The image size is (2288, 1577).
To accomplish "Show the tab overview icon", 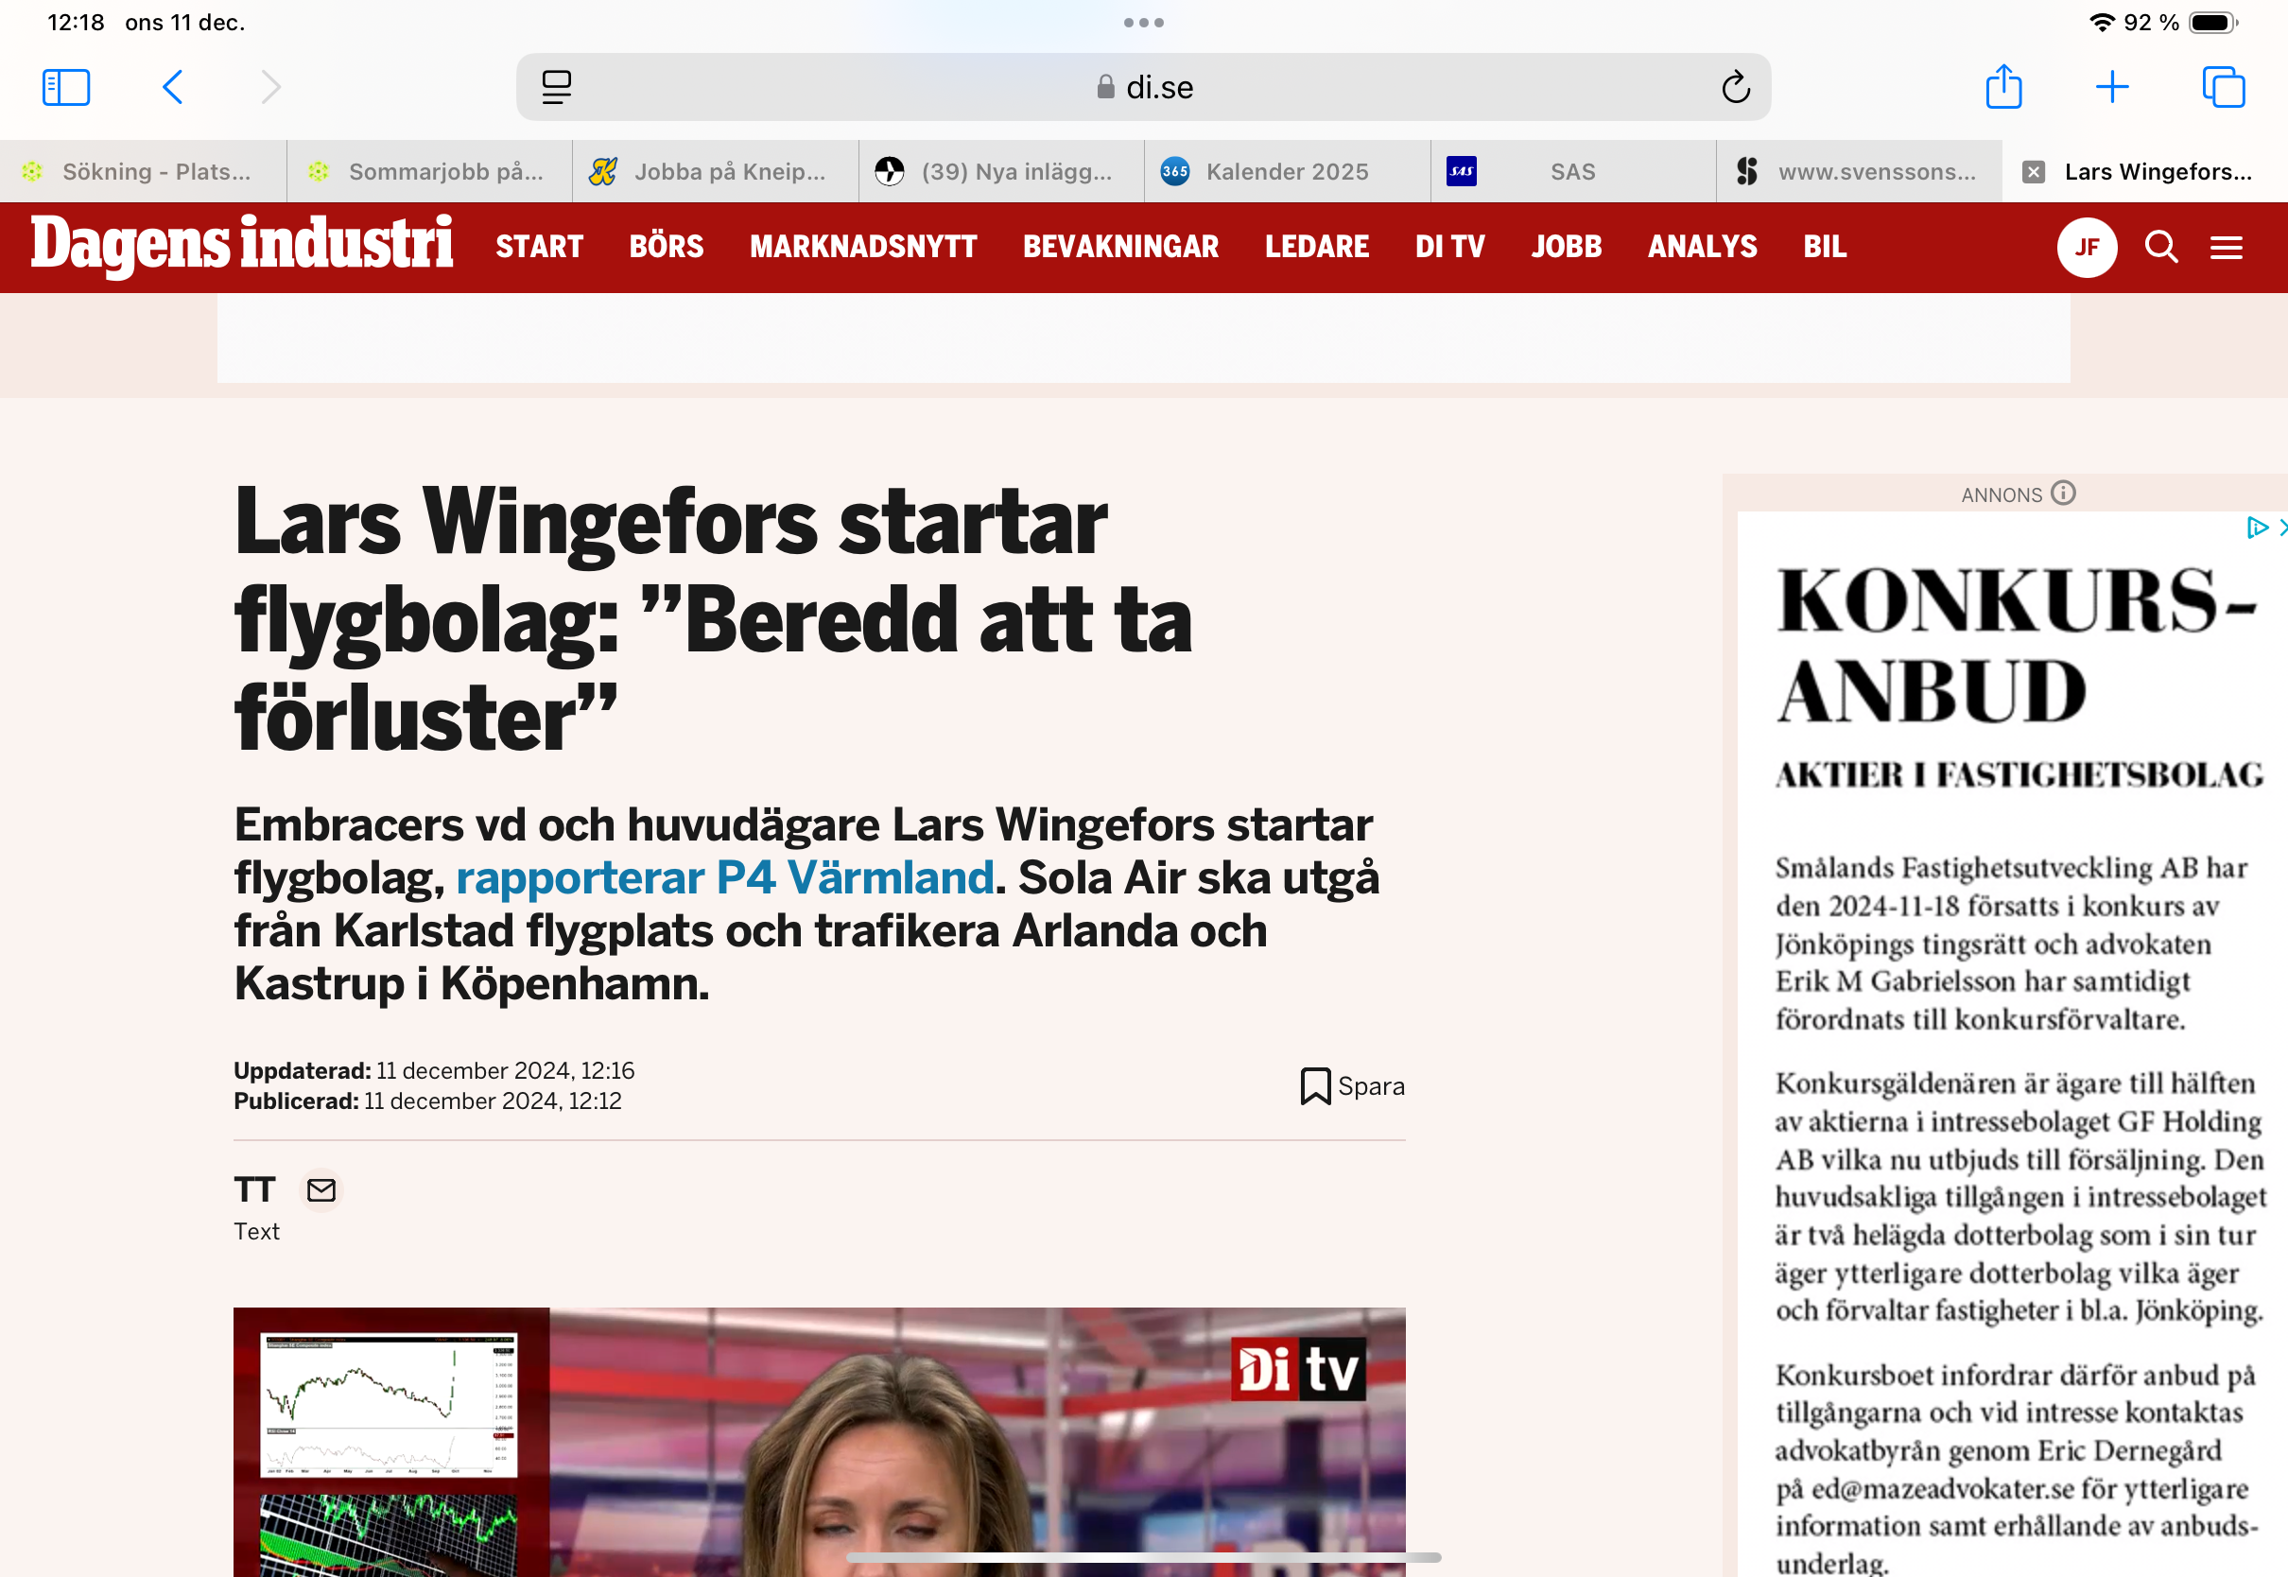I will coord(2223,87).
